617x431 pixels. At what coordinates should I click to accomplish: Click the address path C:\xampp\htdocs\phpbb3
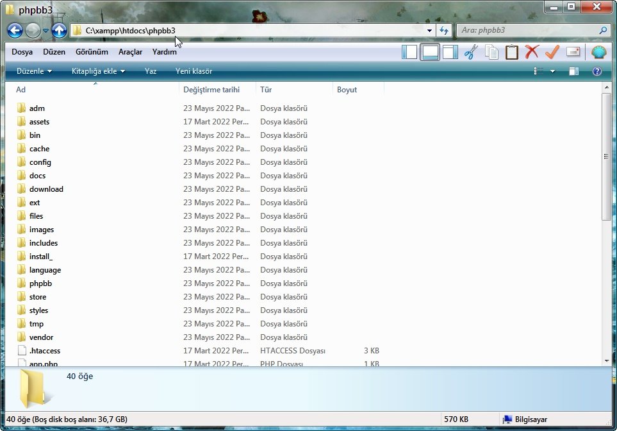(130, 30)
